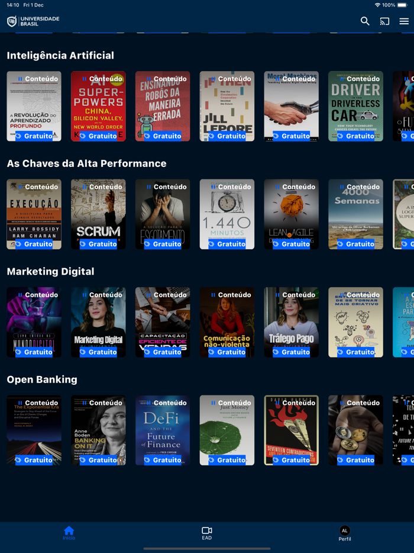Open the Mundo Digital course card
The width and height of the screenshot is (414, 553).
coord(34,322)
